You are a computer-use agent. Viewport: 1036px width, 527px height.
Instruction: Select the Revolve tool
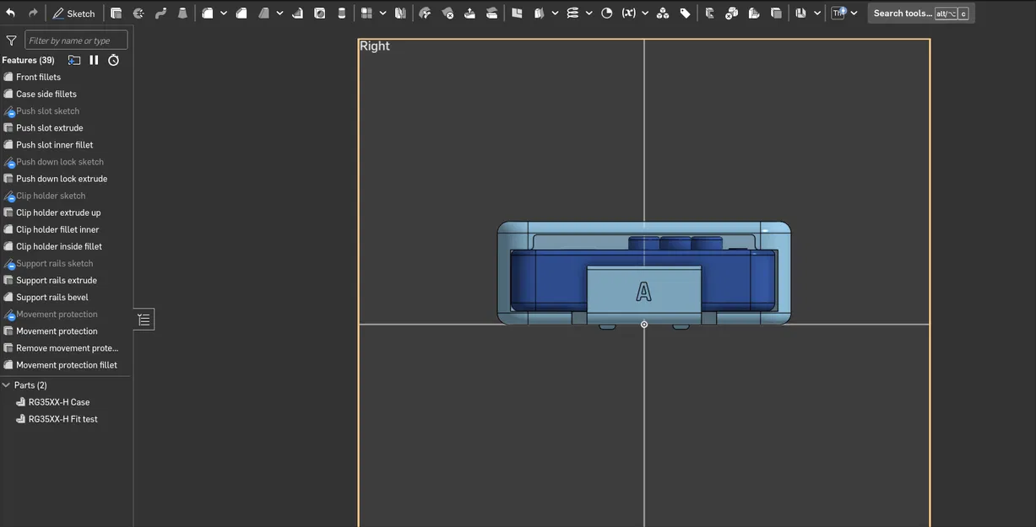click(x=138, y=13)
